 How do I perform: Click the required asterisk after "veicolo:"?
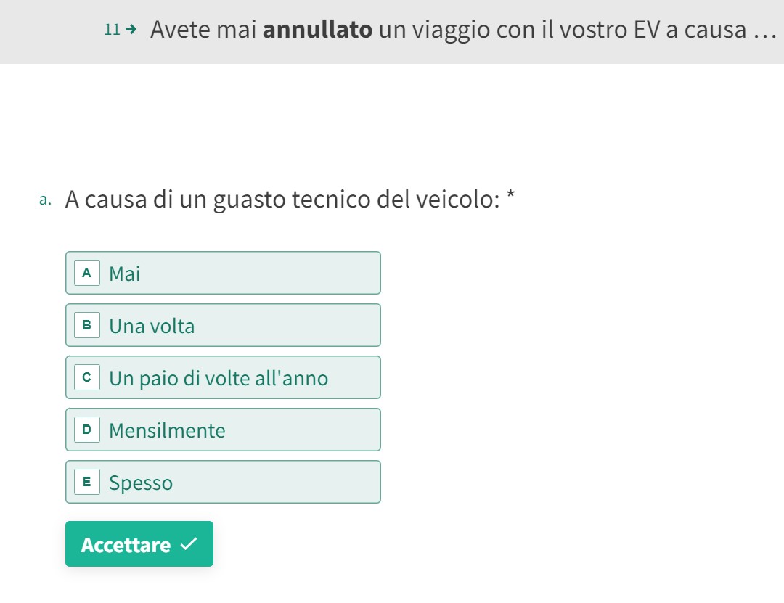511,196
